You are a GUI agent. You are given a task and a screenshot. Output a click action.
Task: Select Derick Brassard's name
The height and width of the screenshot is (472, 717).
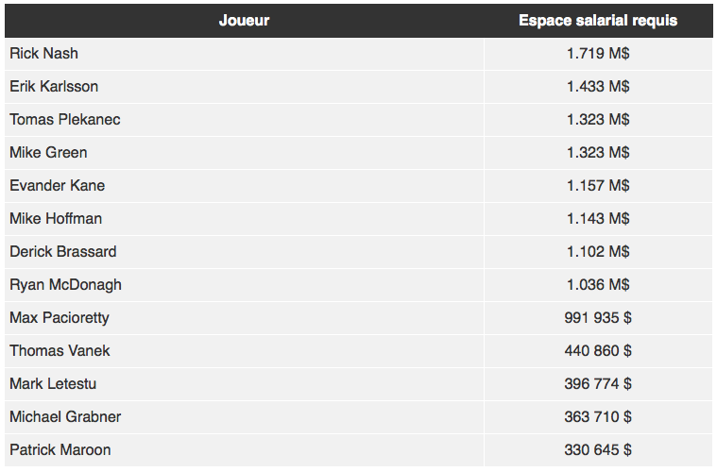(x=63, y=252)
